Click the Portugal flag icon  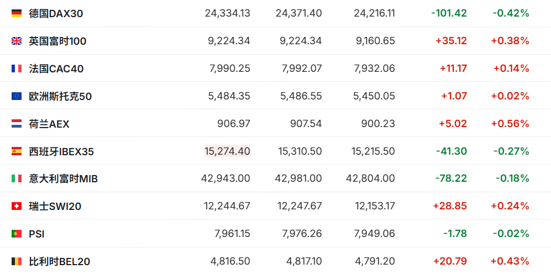tap(17, 234)
